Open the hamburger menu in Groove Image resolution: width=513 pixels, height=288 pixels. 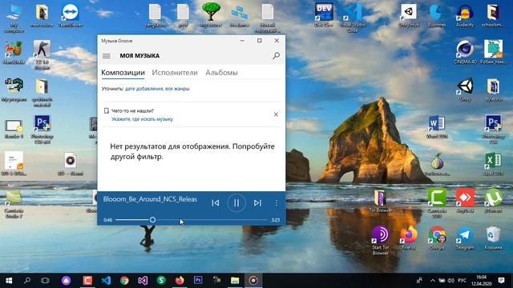coord(107,56)
